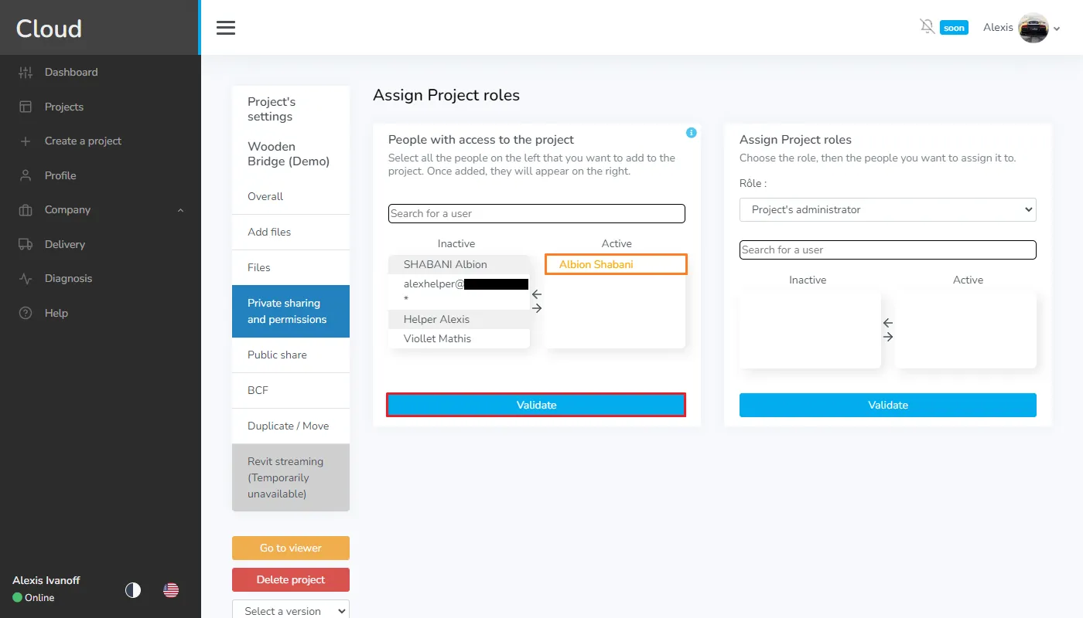1083x618 pixels.
Task: Click the US flag language icon
Action: [171, 590]
